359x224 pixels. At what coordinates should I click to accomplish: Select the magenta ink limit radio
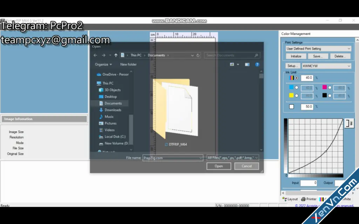tap(330, 87)
